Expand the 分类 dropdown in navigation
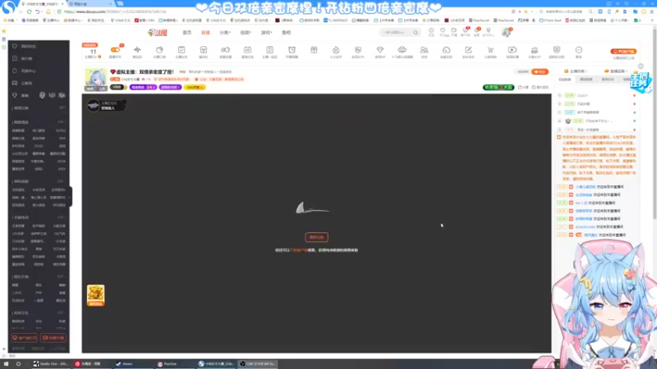The image size is (657, 369). click(x=225, y=32)
